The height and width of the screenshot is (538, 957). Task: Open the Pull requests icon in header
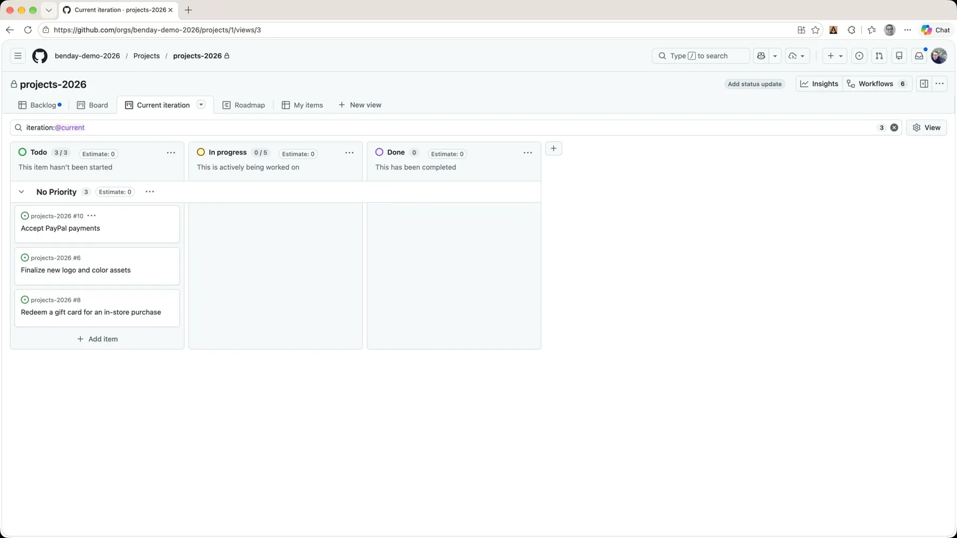(x=879, y=56)
